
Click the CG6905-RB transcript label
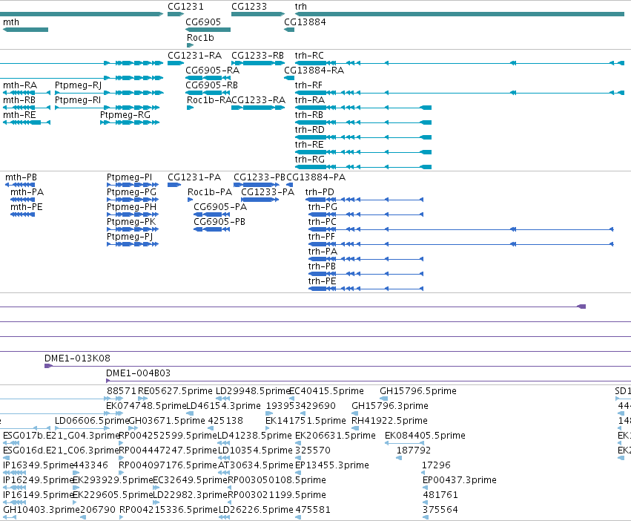pyautogui.click(x=211, y=85)
